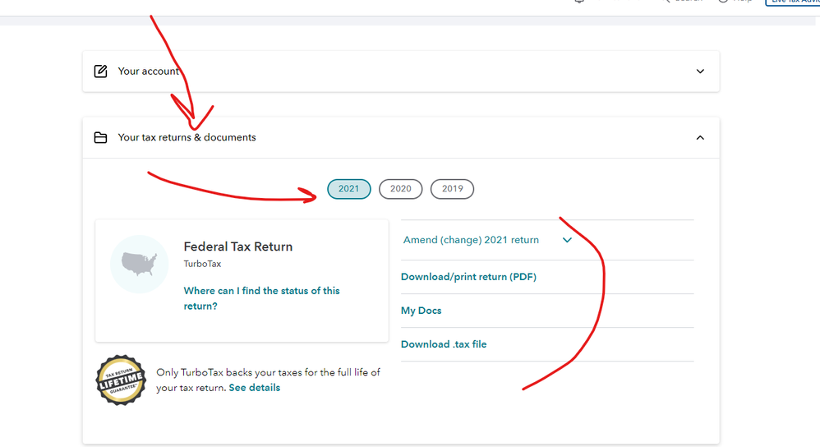This screenshot has width=820, height=447.
Task: Click the Live Tax Advice button
Action: click(792, 2)
